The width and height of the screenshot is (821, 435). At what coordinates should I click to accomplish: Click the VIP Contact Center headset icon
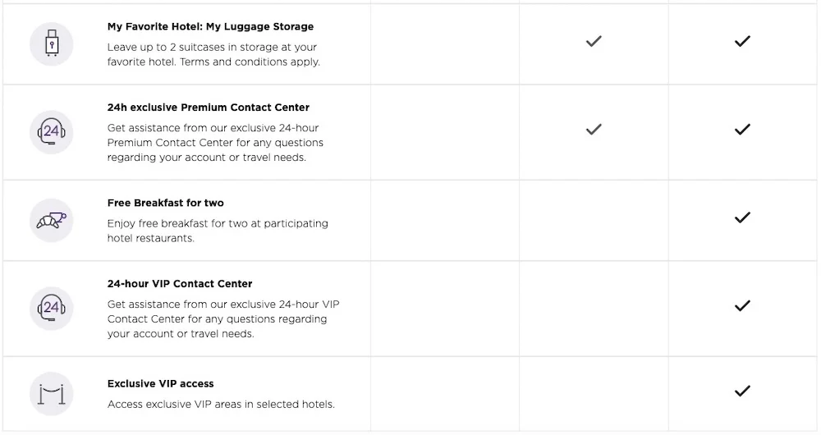[51, 309]
